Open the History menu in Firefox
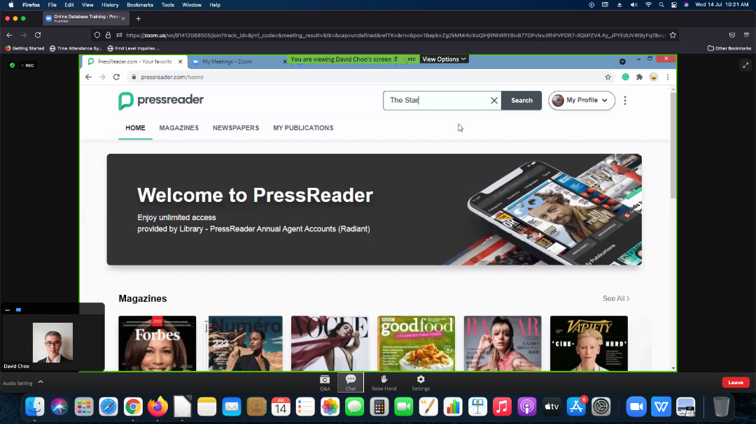 point(110,5)
